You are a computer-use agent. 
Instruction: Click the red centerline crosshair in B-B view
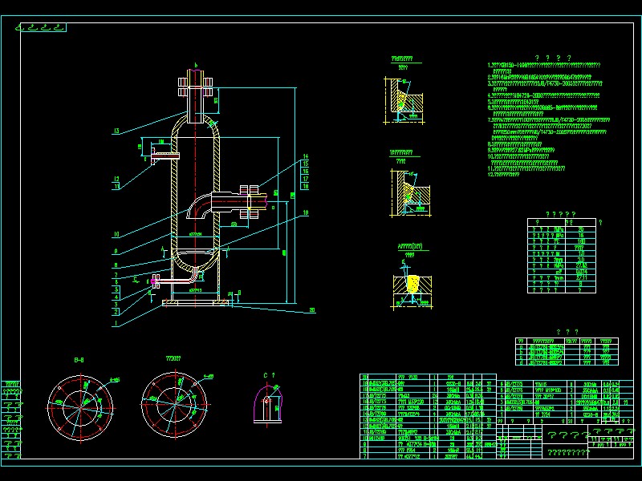(x=80, y=409)
